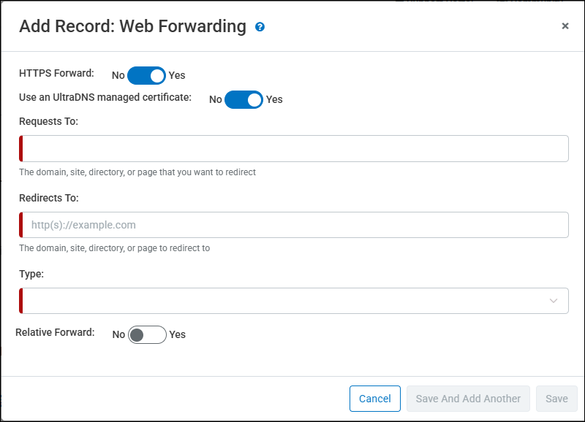The image size is (585, 422).
Task: Select "Yes" beside HTTPS Forward
Action: coord(177,75)
